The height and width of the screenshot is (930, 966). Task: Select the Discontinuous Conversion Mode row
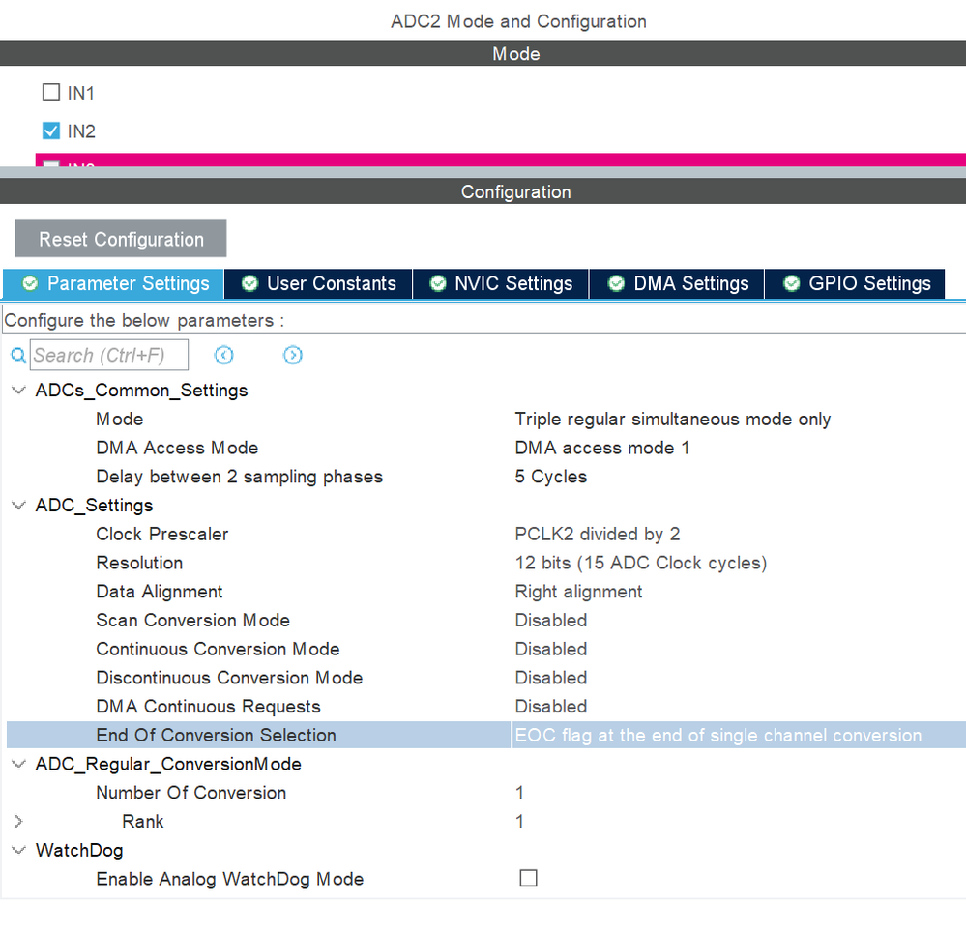[486, 678]
